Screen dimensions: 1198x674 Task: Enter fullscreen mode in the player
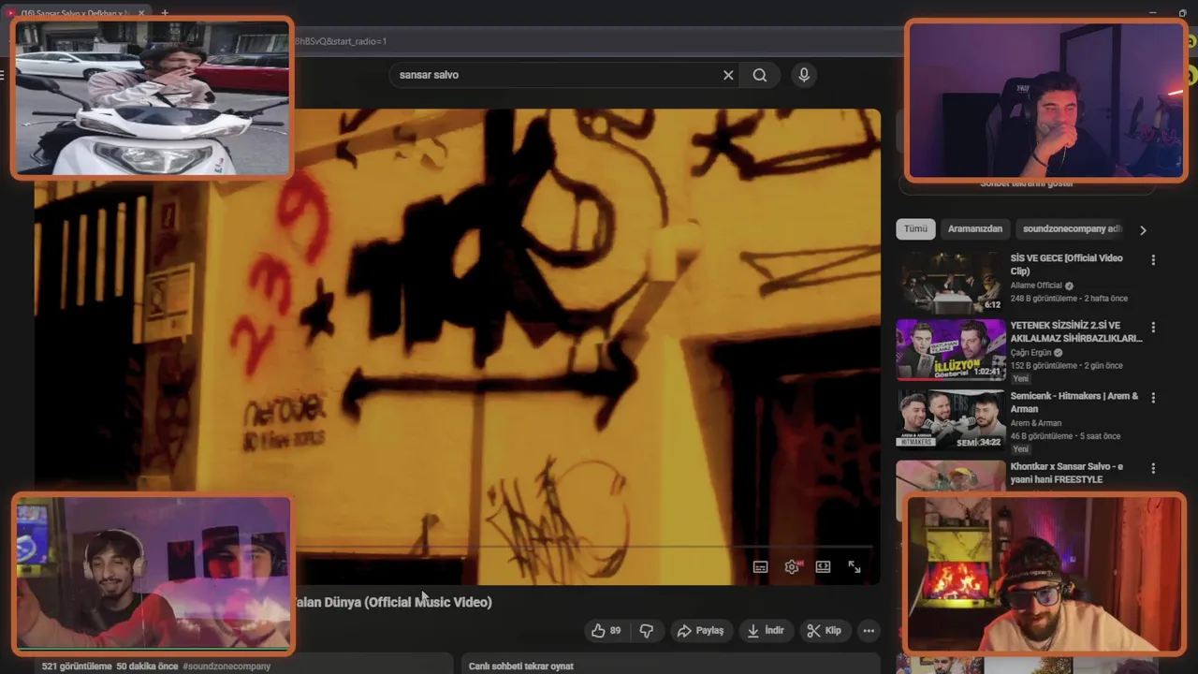855,567
